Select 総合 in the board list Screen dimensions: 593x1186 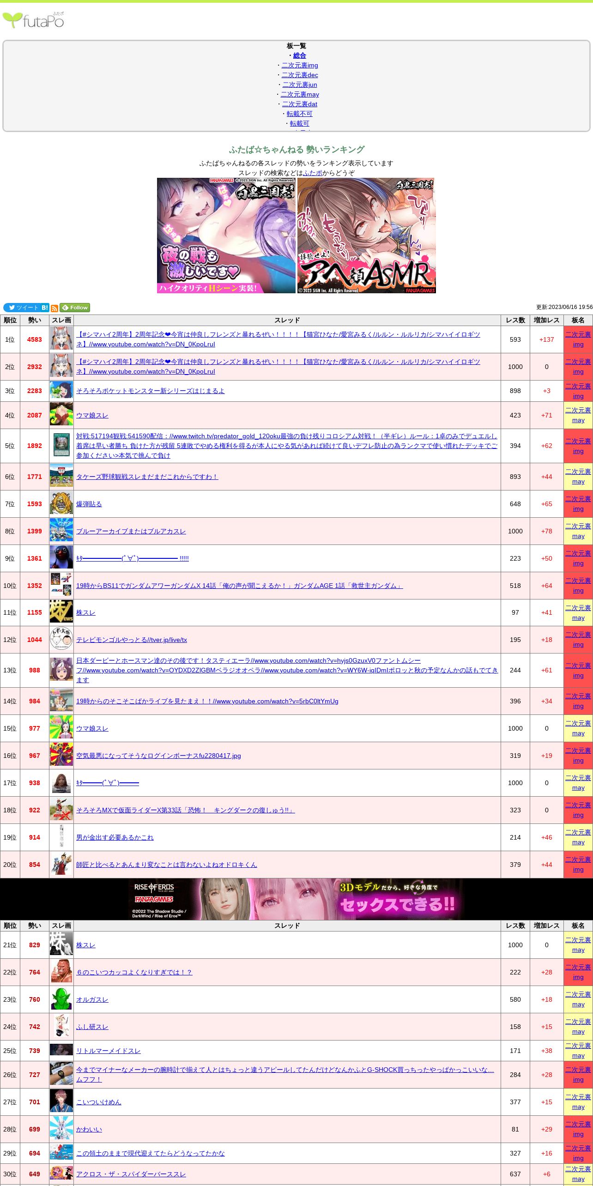coord(300,55)
